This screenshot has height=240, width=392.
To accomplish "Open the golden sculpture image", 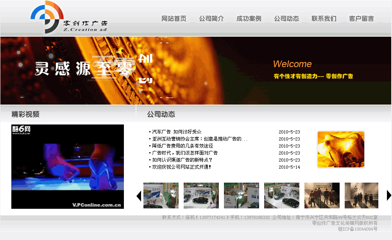I will (x=341, y=149).
